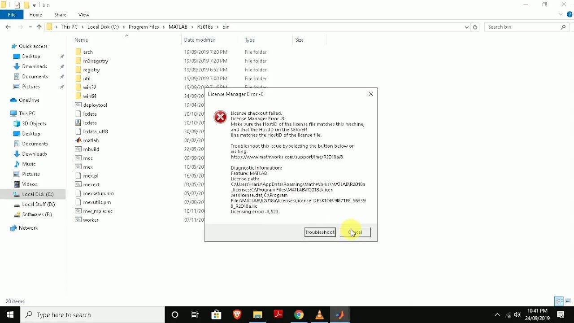574x323 pixels.
Task: Open 3D Objects in navigation pane
Action: tap(34, 123)
